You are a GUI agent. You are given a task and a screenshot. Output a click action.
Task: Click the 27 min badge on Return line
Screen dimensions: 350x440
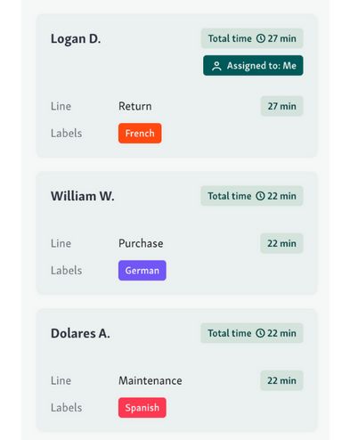click(282, 106)
